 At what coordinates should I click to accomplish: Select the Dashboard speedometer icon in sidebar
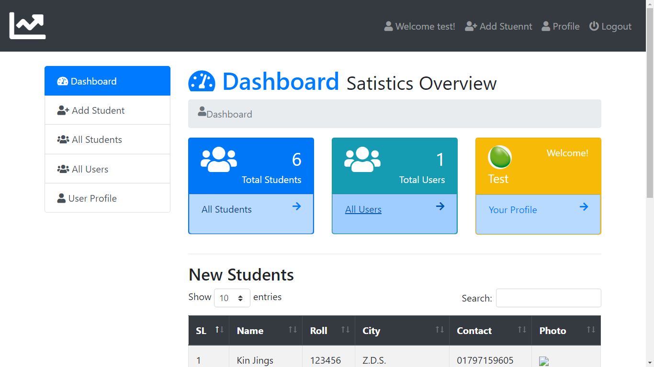point(62,81)
